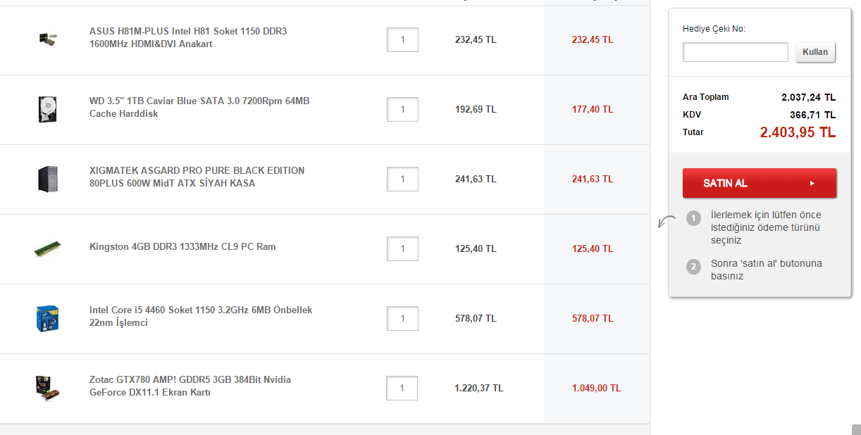Click quantity field for ASUS motherboard
861x435 pixels.
pyautogui.click(x=402, y=40)
